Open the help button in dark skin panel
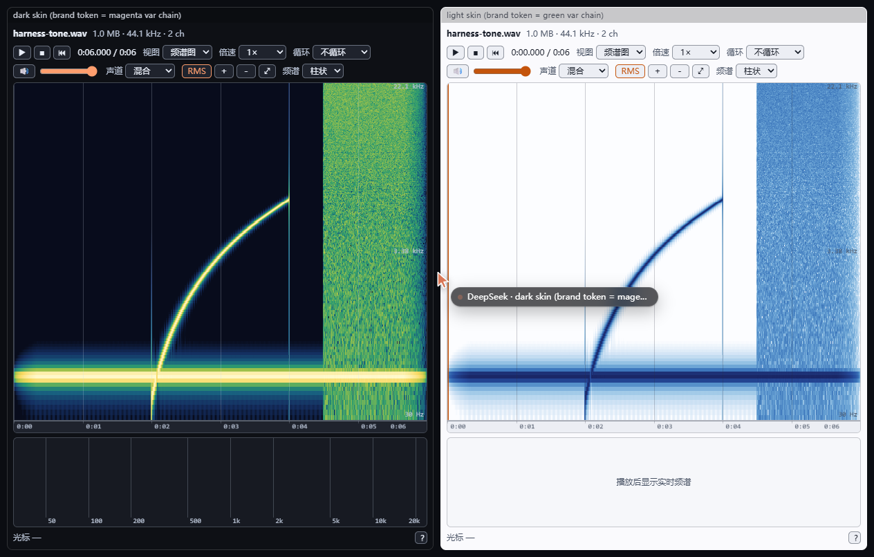874x557 pixels. [x=420, y=538]
